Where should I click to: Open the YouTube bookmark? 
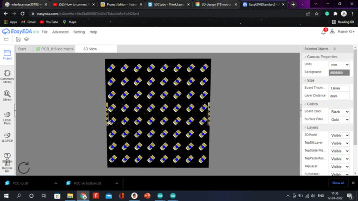point(49,22)
